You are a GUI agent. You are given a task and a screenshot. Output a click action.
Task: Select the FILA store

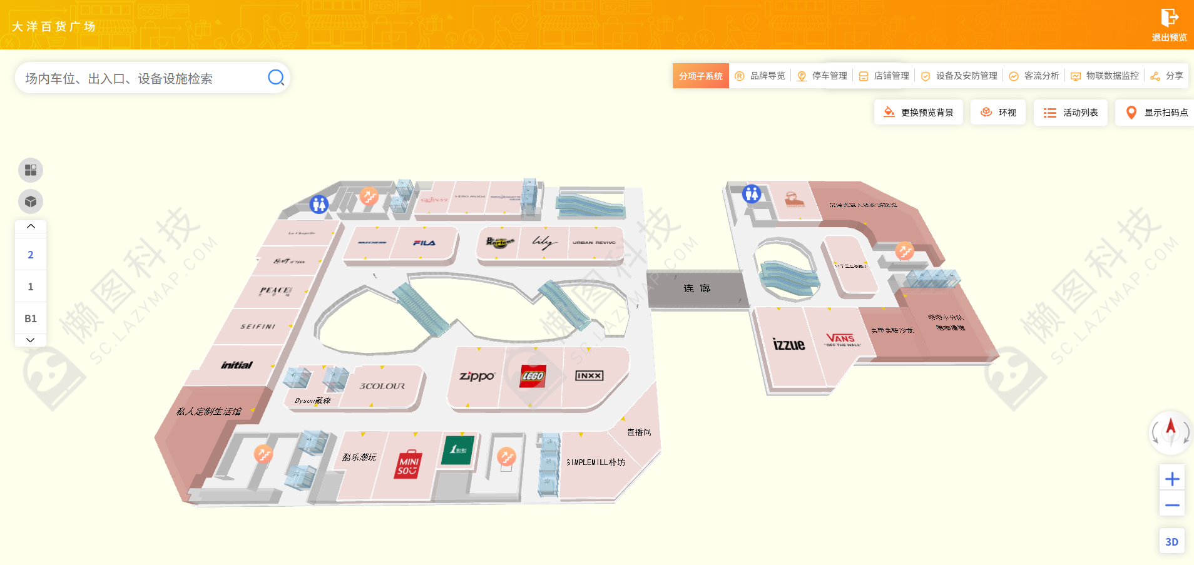[x=424, y=243]
